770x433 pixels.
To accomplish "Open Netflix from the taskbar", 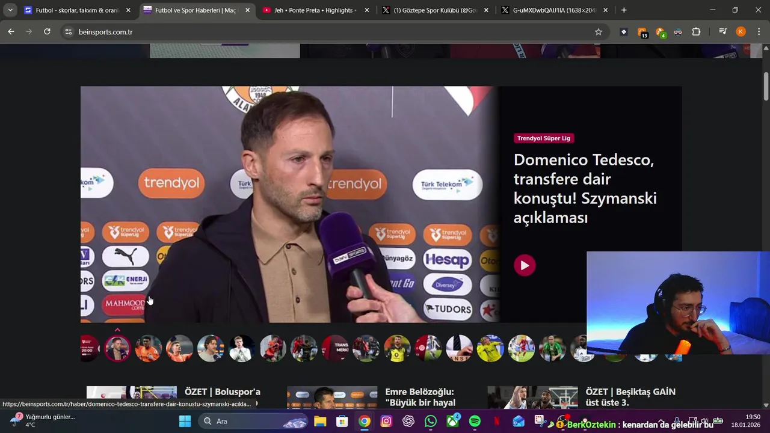I will (x=497, y=421).
